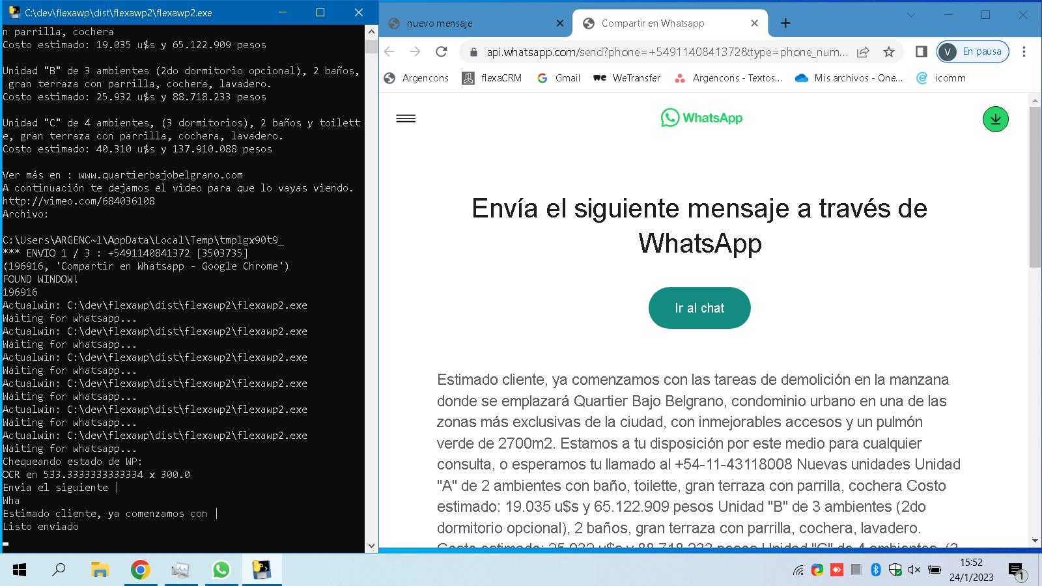
Task: Click the muted volume tray icon
Action: click(x=914, y=570)
